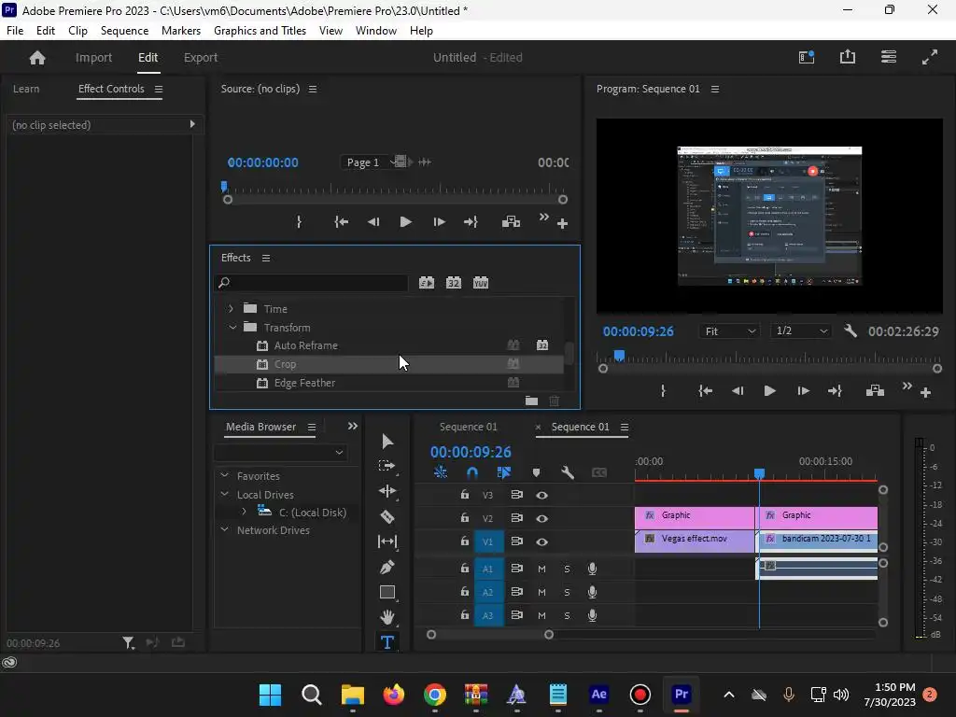Select the Razor tool
The width and height of the screenshot is (956, 717).
387,517
